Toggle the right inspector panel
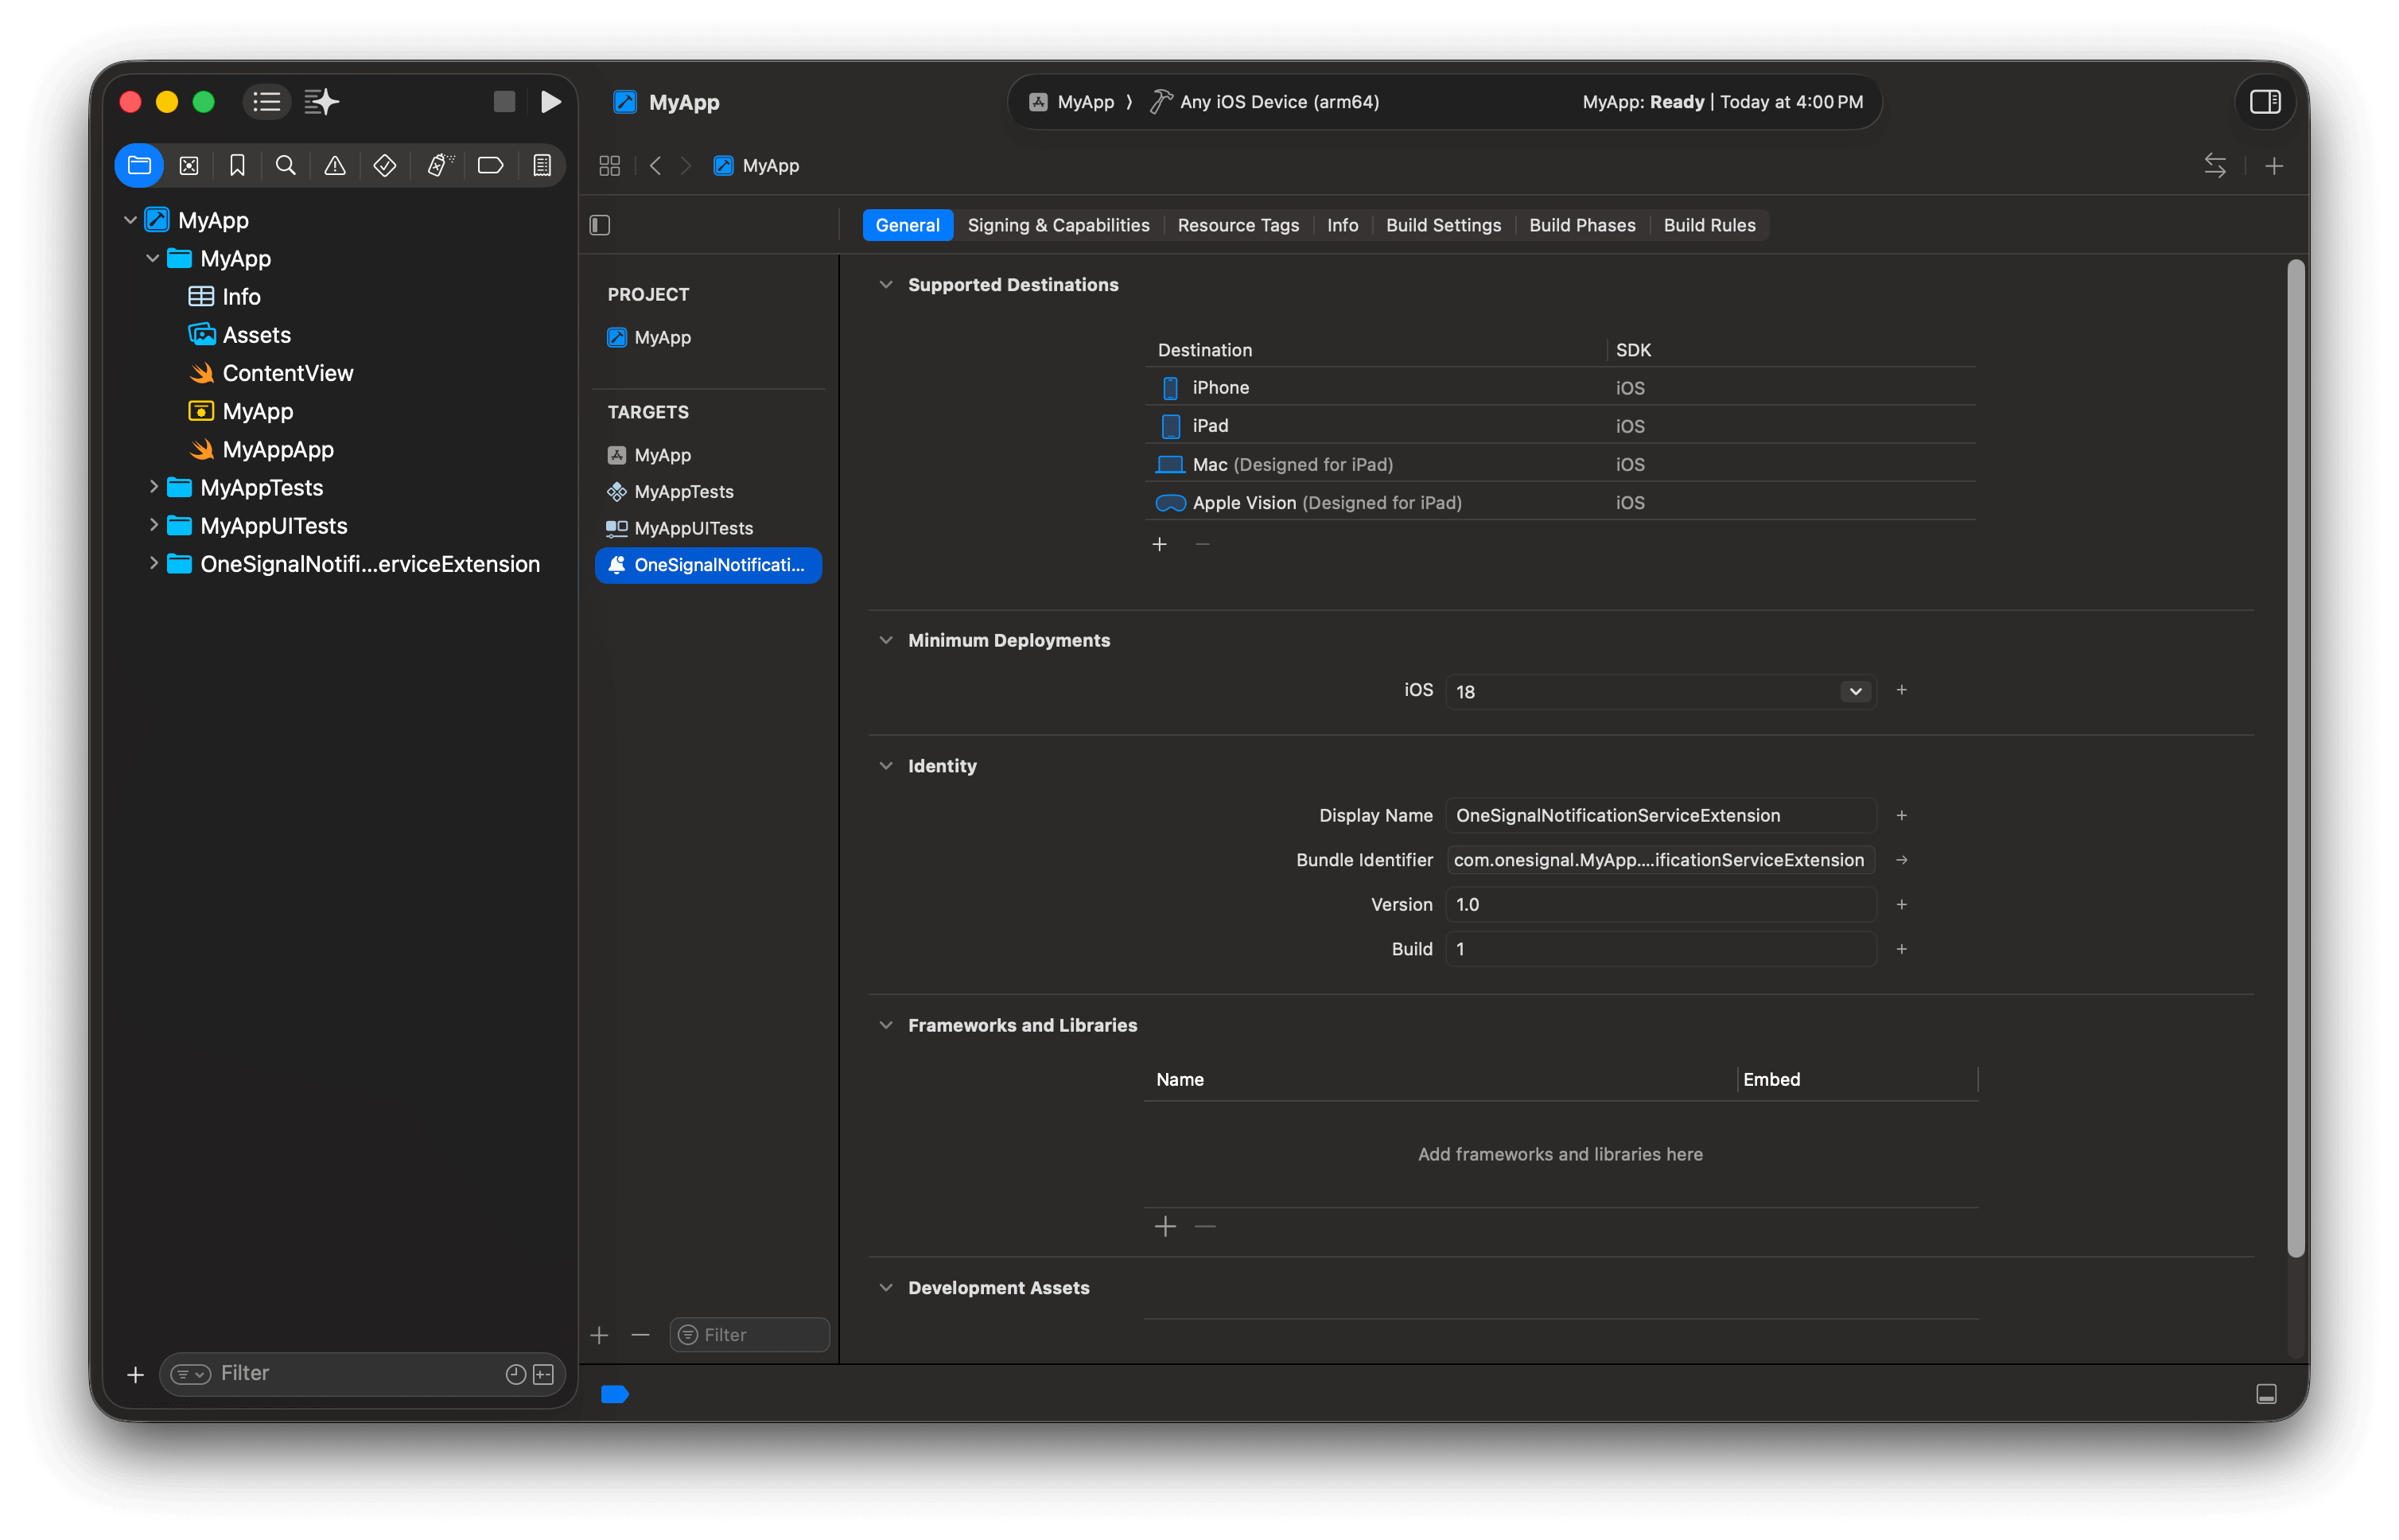Image resolution: width=2399 pixels, height=1540 pixels. coord(2264,101)
